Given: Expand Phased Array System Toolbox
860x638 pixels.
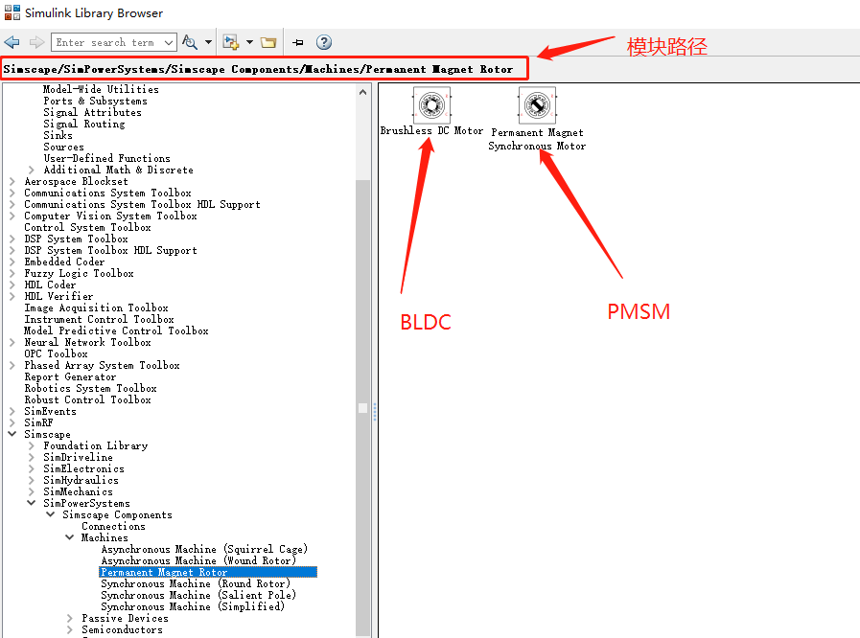Looking at the screenshot, I should pyautogui.click(x=12, y=366).
